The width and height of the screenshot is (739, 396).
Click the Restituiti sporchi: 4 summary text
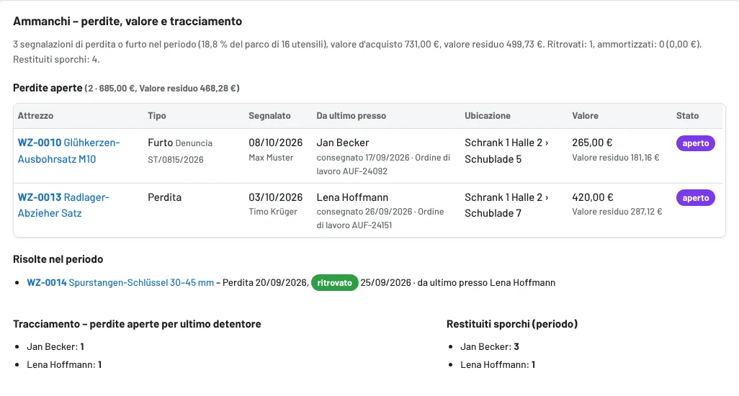pyautogui.click(x=57, y=59)
